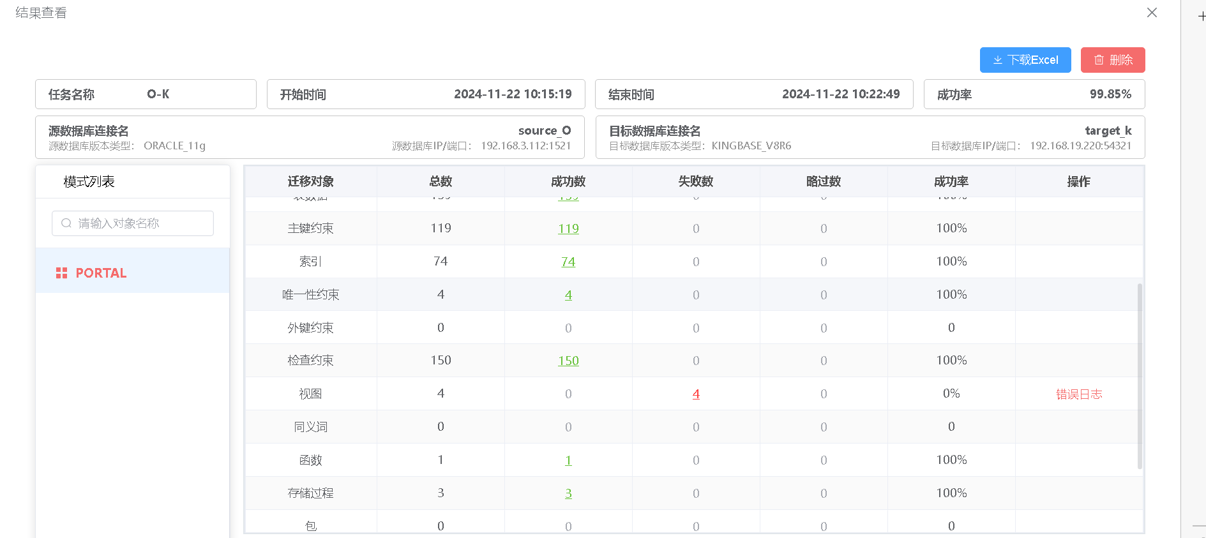This screenshot has height=538, width=1206.
Task: Click the plus icon at top right edge
Action: pos(1202,17)
